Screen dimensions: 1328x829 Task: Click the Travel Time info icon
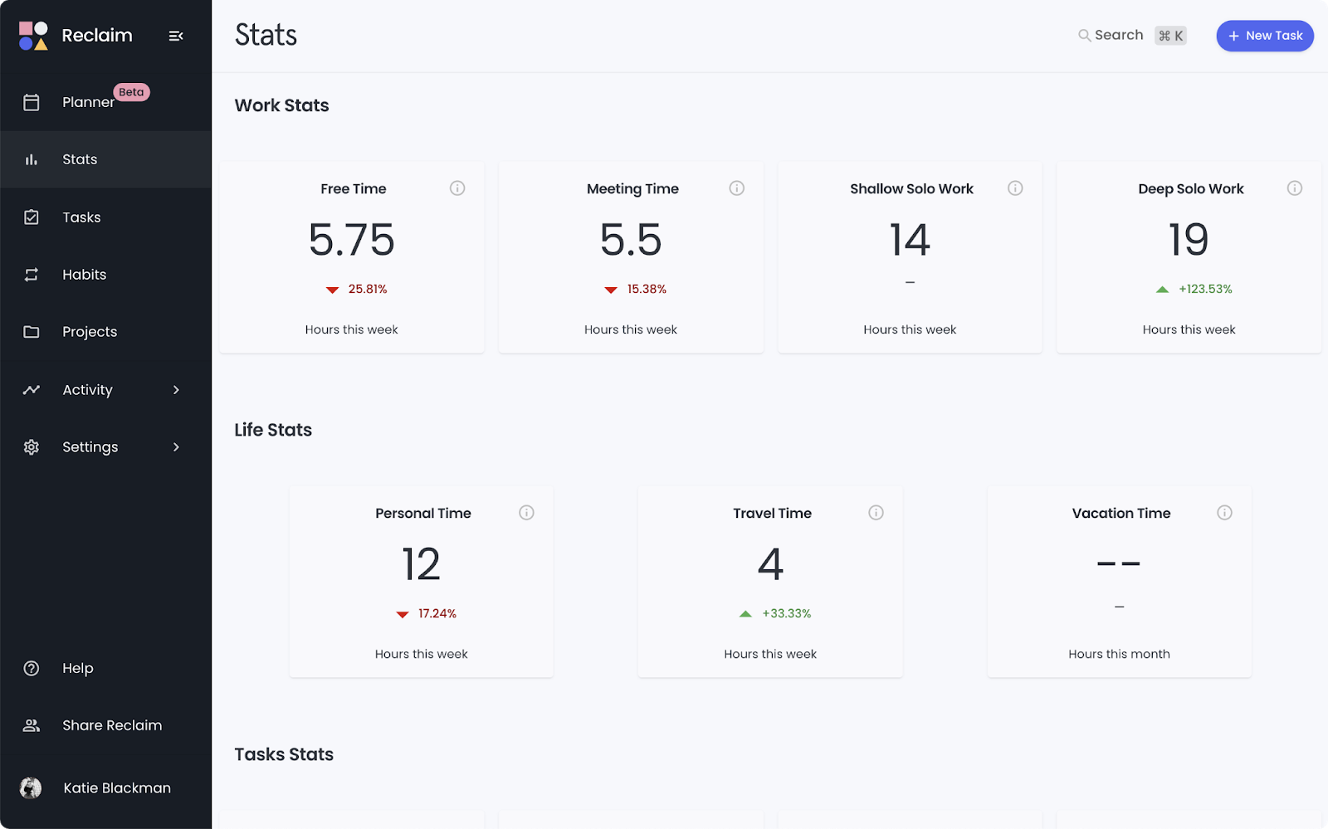pyautogui.click(x=876, y=513)
